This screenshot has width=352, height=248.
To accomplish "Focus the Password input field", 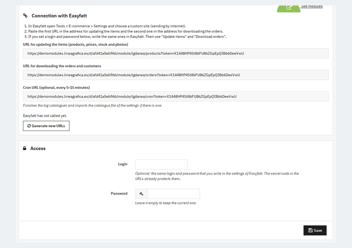I will [x=174, y=194].
